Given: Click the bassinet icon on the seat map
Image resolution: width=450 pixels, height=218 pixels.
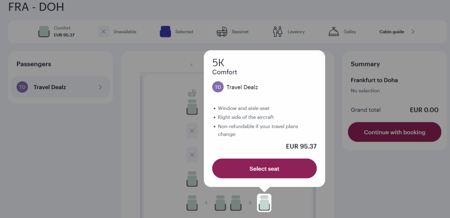Looking at the screenshot, I should [x=192, y=94].
